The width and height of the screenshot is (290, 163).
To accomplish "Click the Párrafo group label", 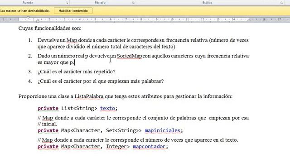I will [x=100, y=3].
